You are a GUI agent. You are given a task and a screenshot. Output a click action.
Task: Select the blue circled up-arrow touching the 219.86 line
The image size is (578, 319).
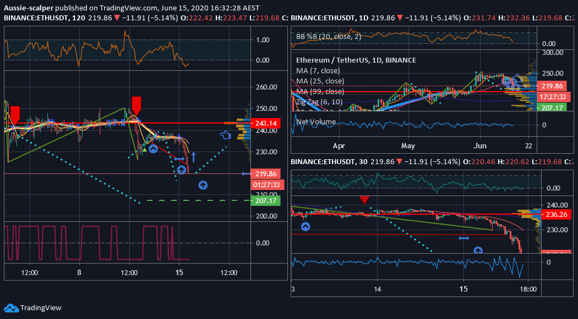181,170
